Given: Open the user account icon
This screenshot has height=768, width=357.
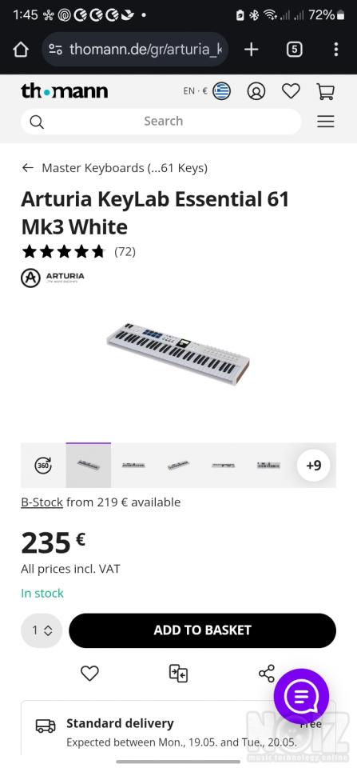Looking at the screenshot, I should [x=256, y=91].
